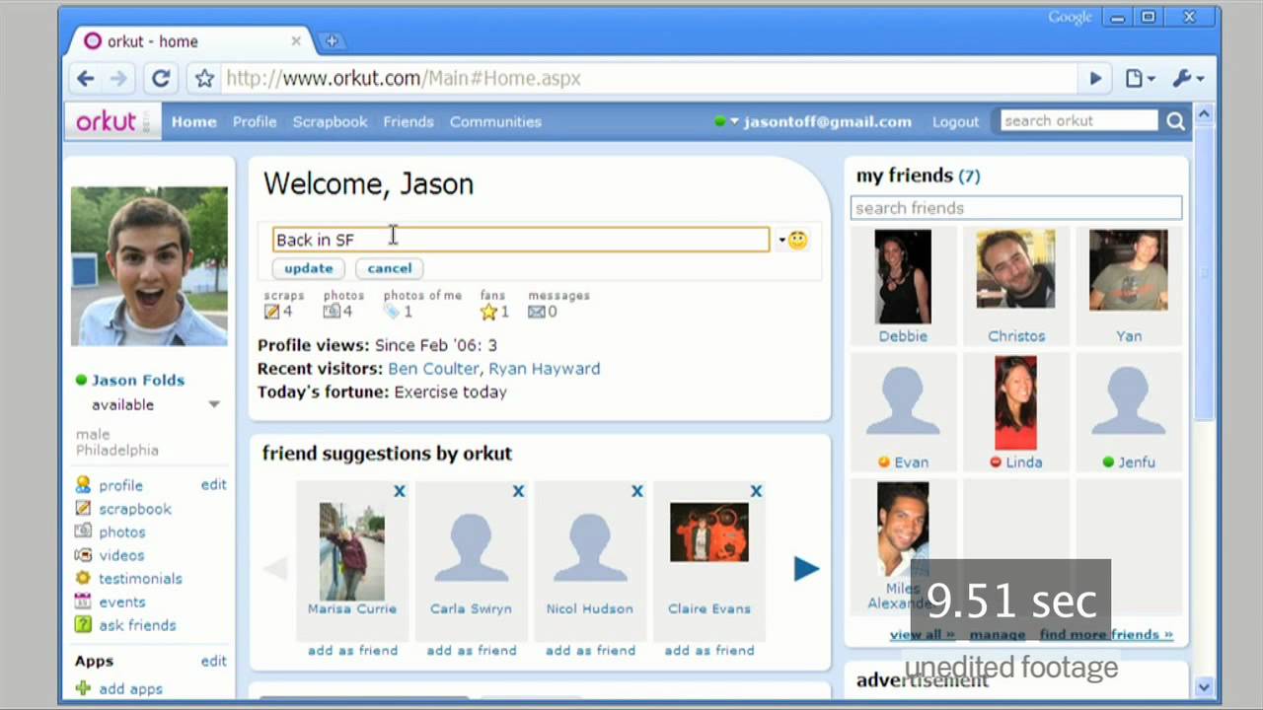The width and height of the screenshot is (1263, 710).
Task: Open the videos link in sidebar
Action: coord(121,556)
